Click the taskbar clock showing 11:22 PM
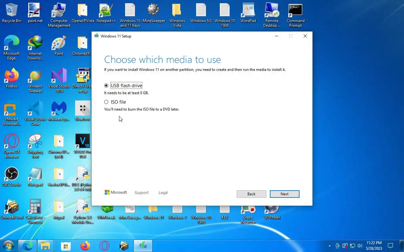The height and width of the screenshot is (252, 404). [x=374, y=246]
